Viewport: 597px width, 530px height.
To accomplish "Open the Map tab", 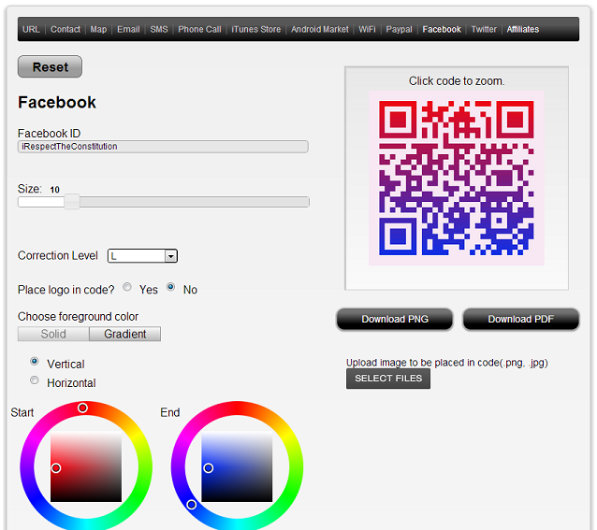I will (x=98, y=29).
